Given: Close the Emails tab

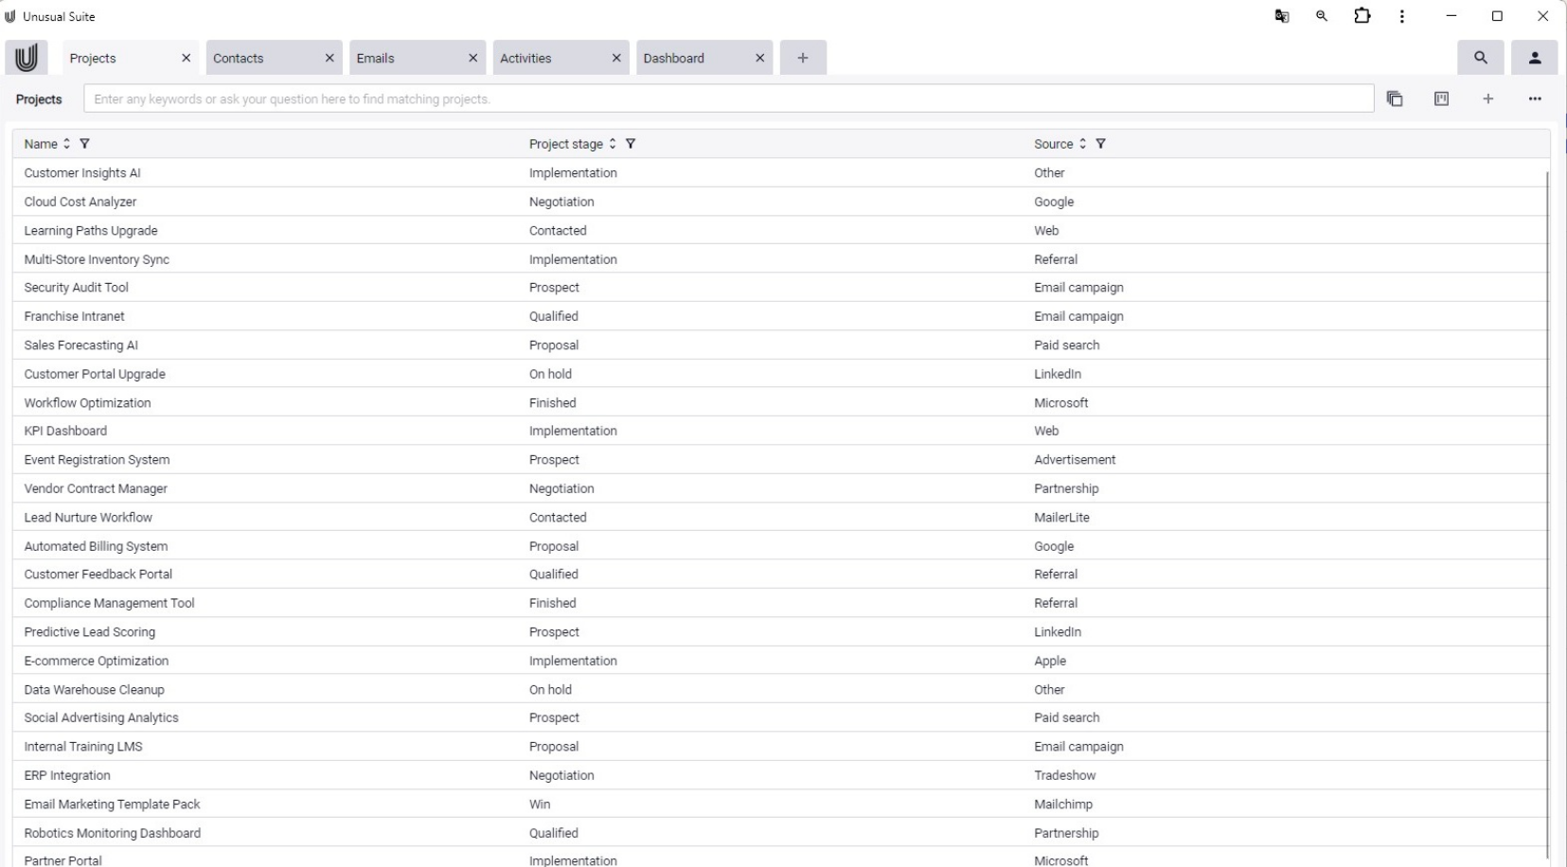Looking at the screenshot, I should 473,58.
